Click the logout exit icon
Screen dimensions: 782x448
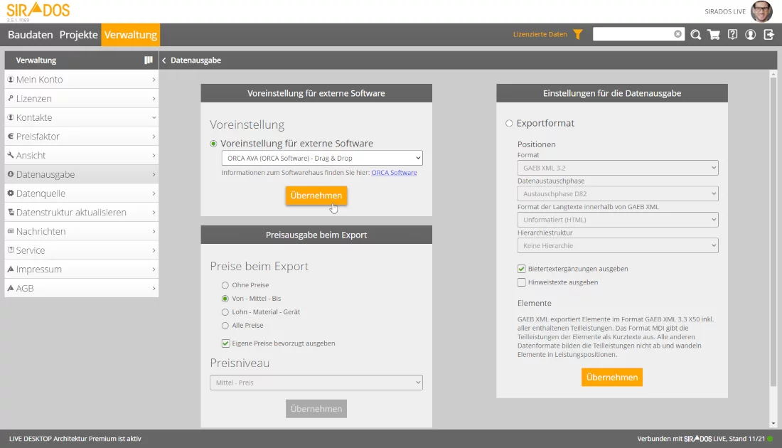click(x=768, y=34)
